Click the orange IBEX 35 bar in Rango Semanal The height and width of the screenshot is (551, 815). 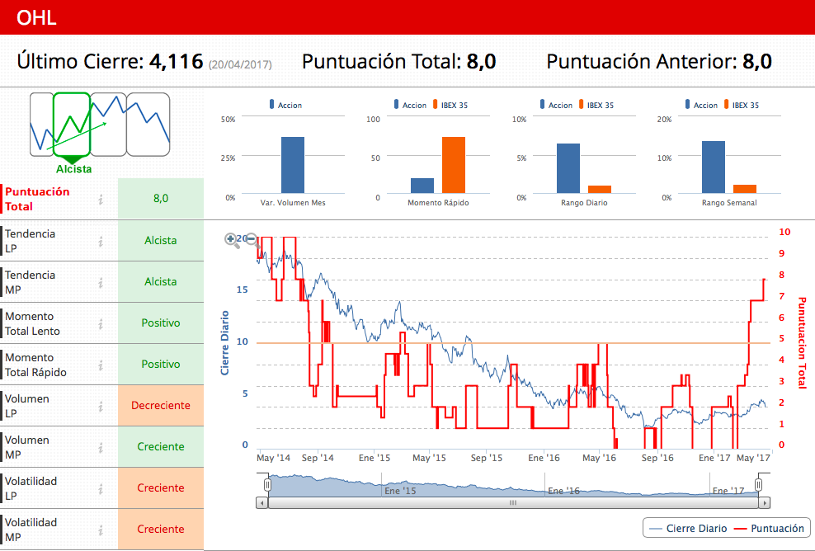point(745,189)
